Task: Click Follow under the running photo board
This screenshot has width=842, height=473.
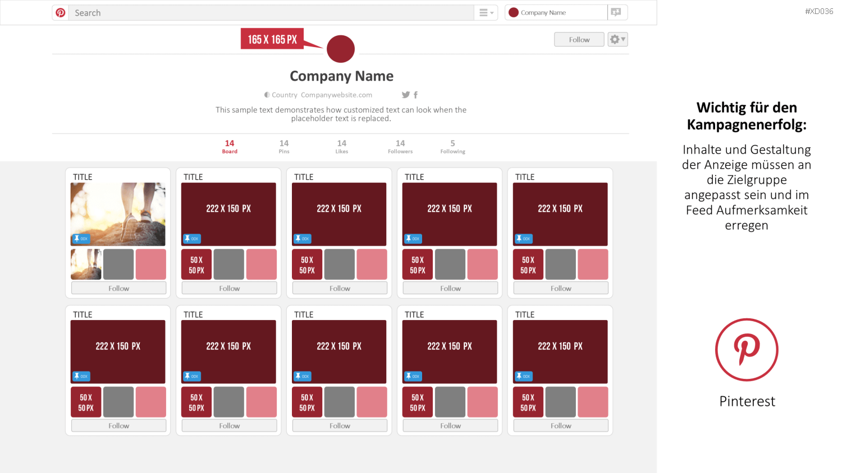Action: click(x=118, y=288)
